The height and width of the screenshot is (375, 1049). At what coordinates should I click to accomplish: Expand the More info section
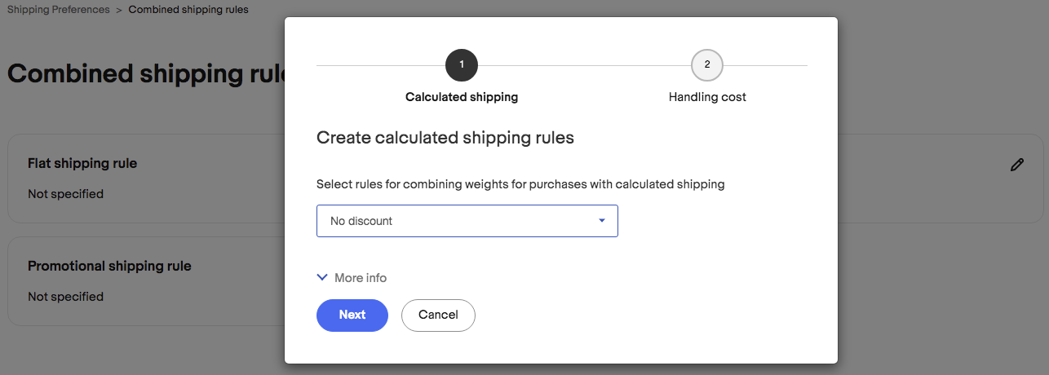(x=361, y=278)
